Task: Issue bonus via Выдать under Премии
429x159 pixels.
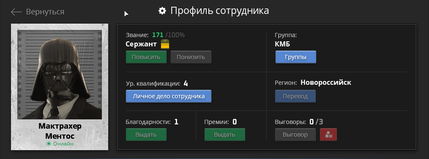Action: (224, 135)
